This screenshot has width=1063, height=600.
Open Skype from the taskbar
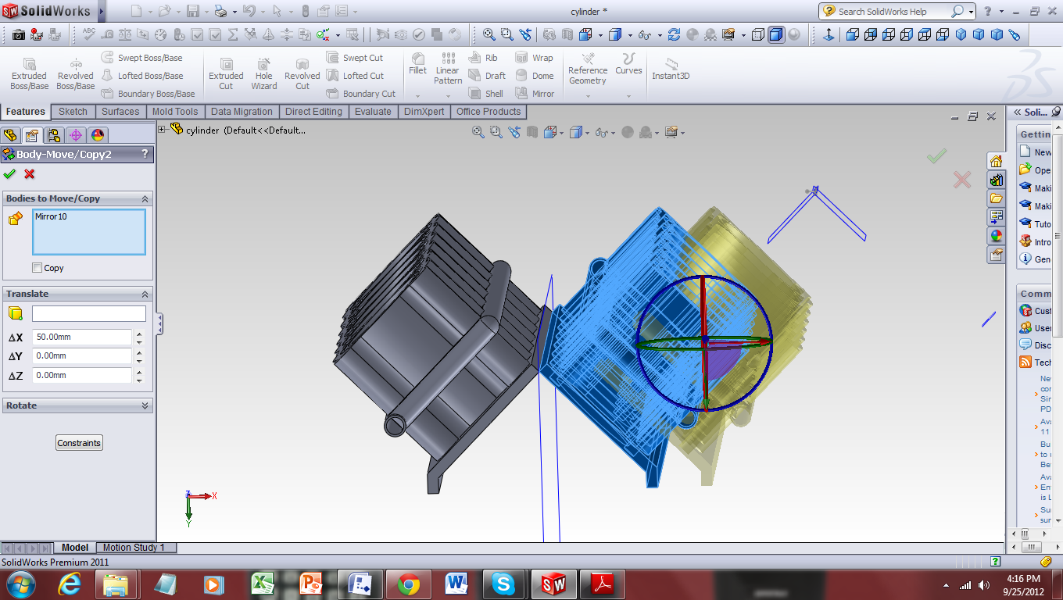pos(504,584)
